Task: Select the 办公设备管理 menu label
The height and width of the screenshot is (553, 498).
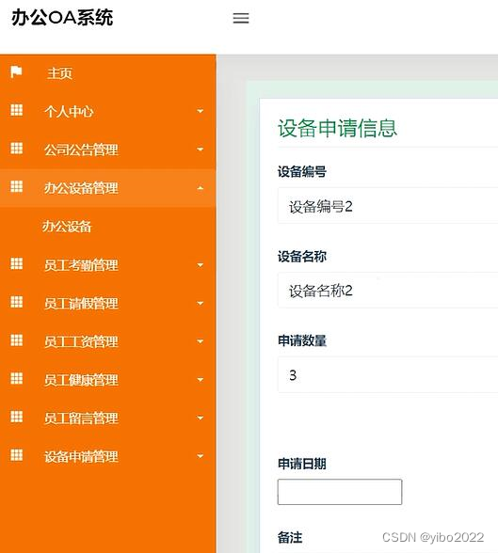Action: (81, 188)
